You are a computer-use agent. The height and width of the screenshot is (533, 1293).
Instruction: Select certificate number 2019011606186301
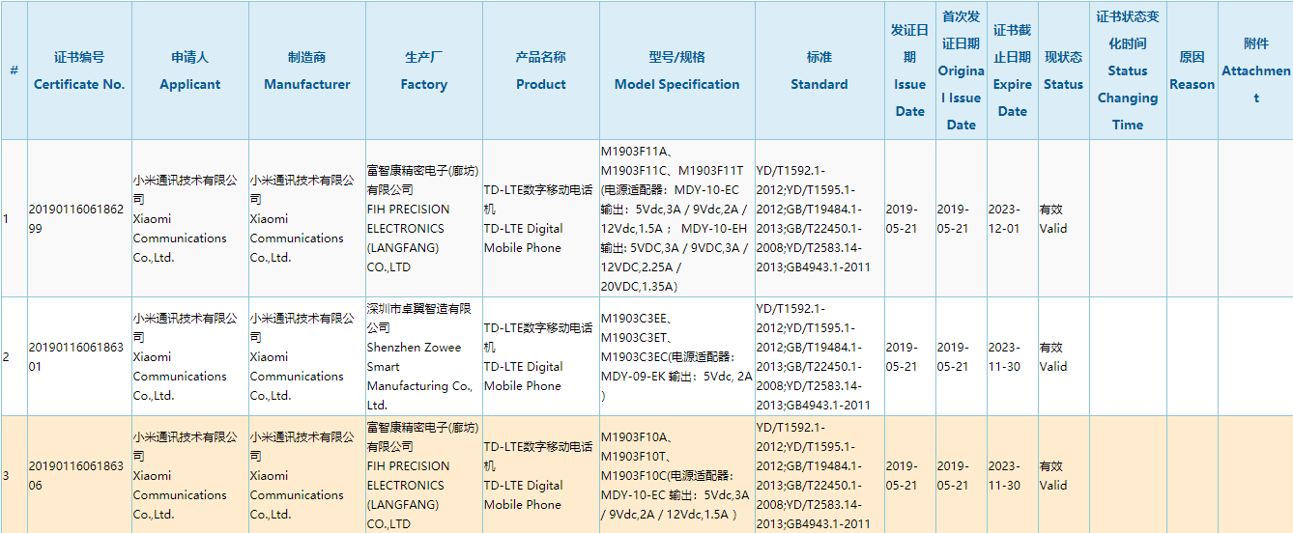click(x=76, y=356)
